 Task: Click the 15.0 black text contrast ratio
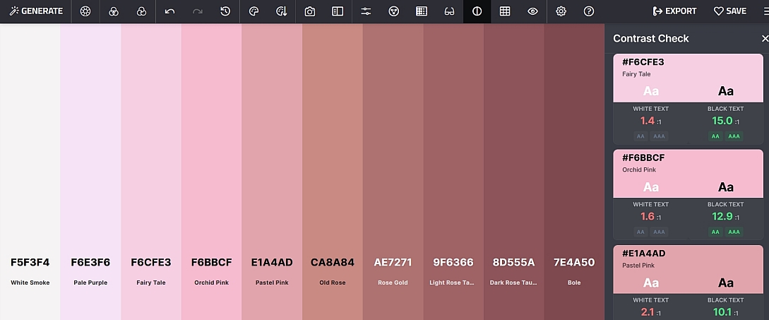pyautogui.click(x=722, y=121)
